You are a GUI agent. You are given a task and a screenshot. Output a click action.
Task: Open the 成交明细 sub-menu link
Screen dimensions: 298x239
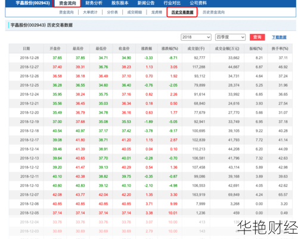pyautogui.click(x=135, y=13)
